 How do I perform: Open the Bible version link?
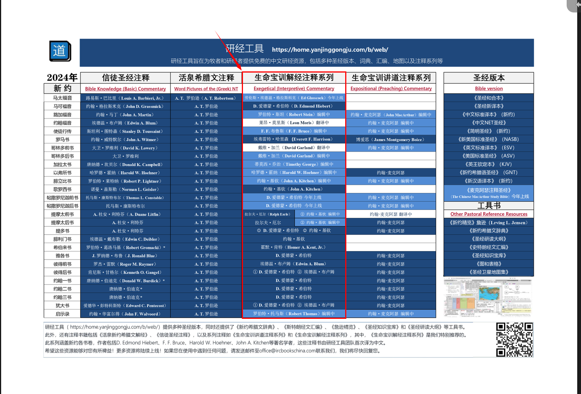[489, 88]
